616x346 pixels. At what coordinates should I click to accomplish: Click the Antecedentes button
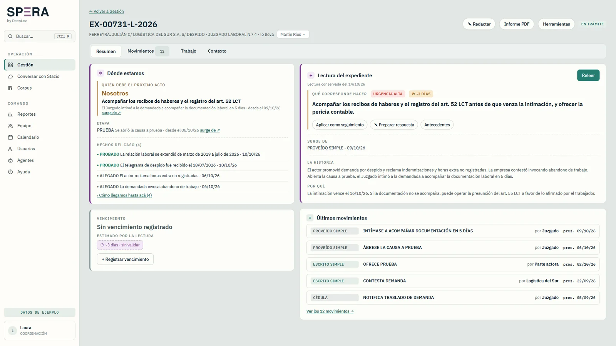437,125
